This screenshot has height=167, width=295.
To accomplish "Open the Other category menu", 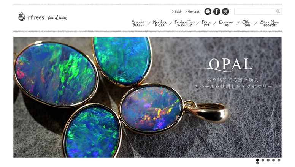I will pos(247,23).
